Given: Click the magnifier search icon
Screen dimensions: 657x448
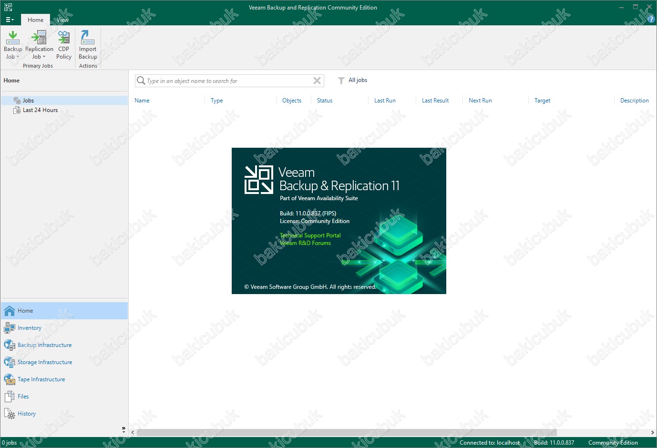Looking at the screenshot, I should click(x=141, y=81).
